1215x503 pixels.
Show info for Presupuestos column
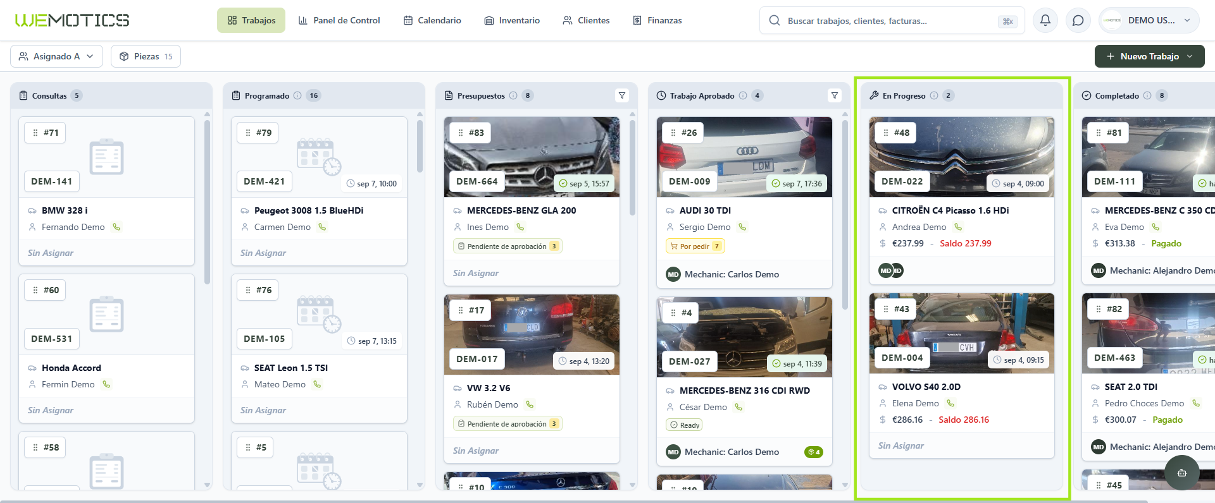[x=513, y=95]
